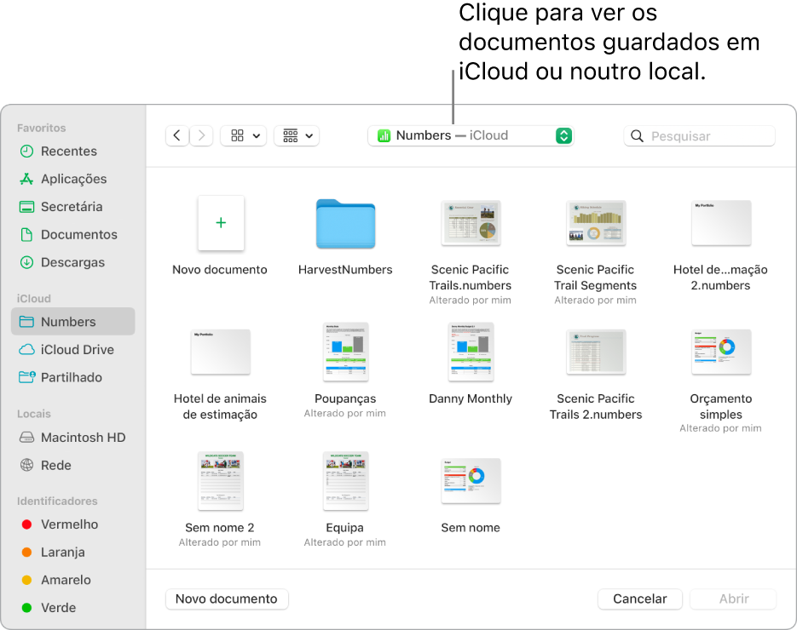This screenshot has width=797, height=630.
Task: Open Macintosh HD under Locais
Action: 78,437
